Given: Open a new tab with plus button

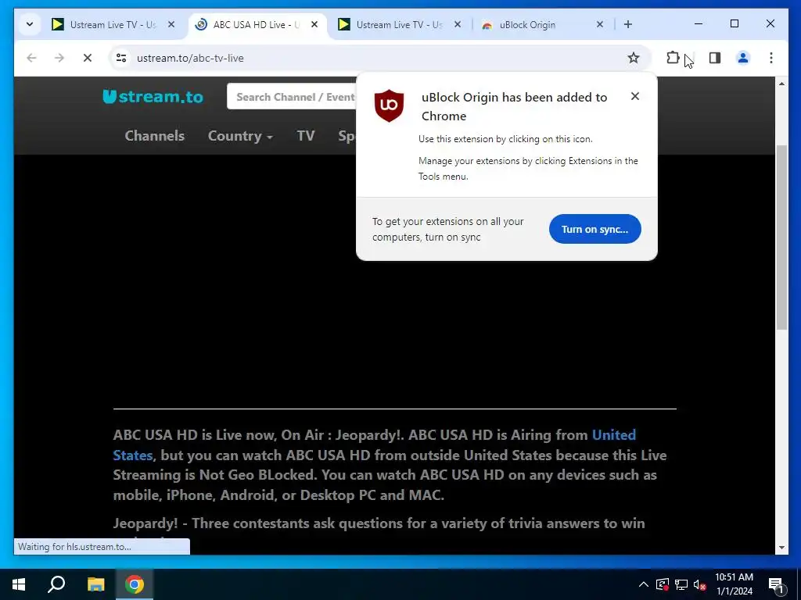Looking at the screenshot, I should [628, 24].
